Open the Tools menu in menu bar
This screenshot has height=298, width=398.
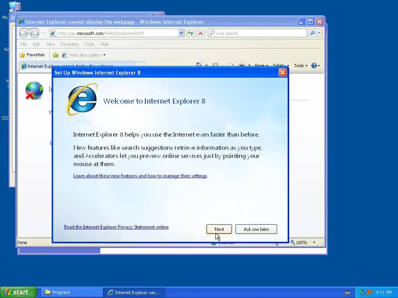point(89,44)
